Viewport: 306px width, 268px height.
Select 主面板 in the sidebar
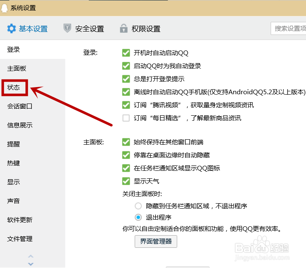[16, 69]
